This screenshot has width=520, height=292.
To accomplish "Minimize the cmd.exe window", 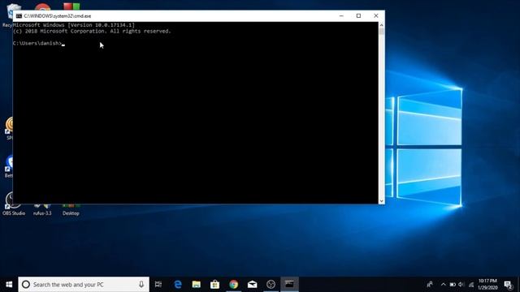I will 341,16.
